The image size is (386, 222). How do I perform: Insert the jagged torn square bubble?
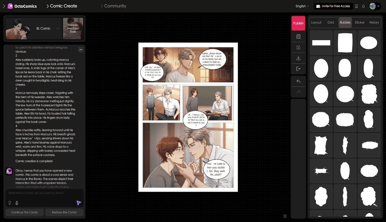[321, 145]
